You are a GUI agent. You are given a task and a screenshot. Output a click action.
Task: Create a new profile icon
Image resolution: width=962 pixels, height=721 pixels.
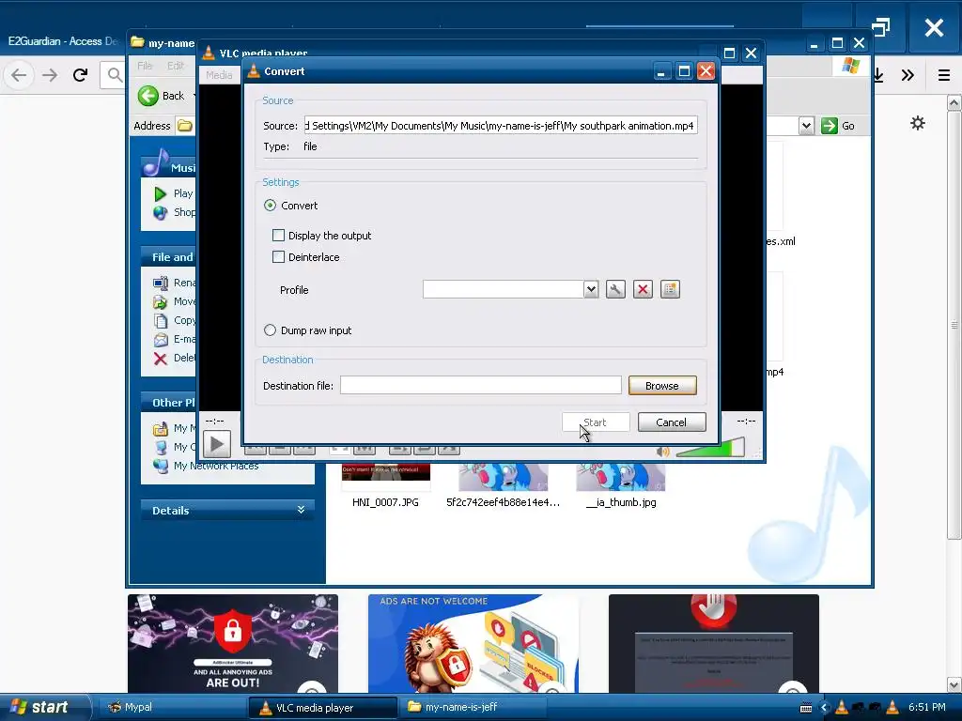point(670,289)
